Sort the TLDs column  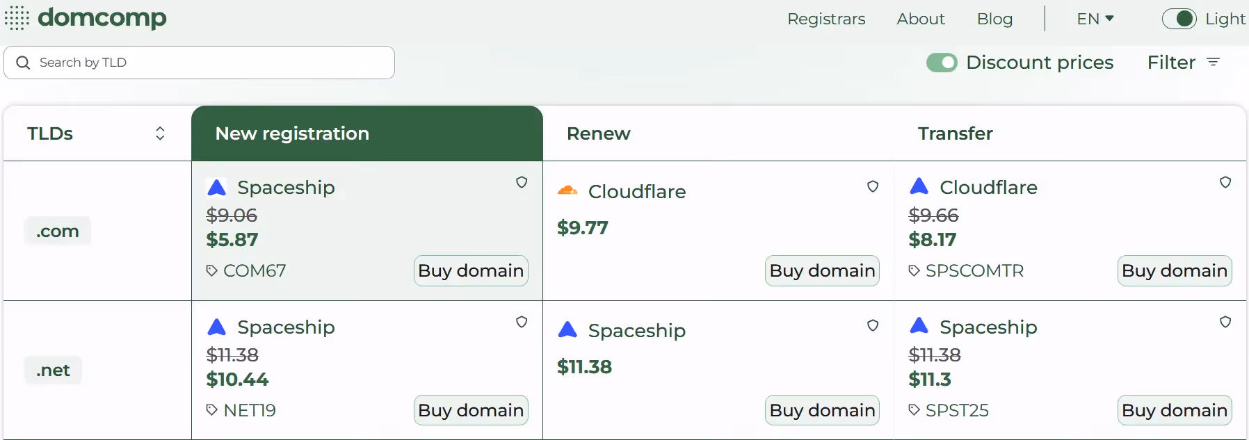click(160, 133)
